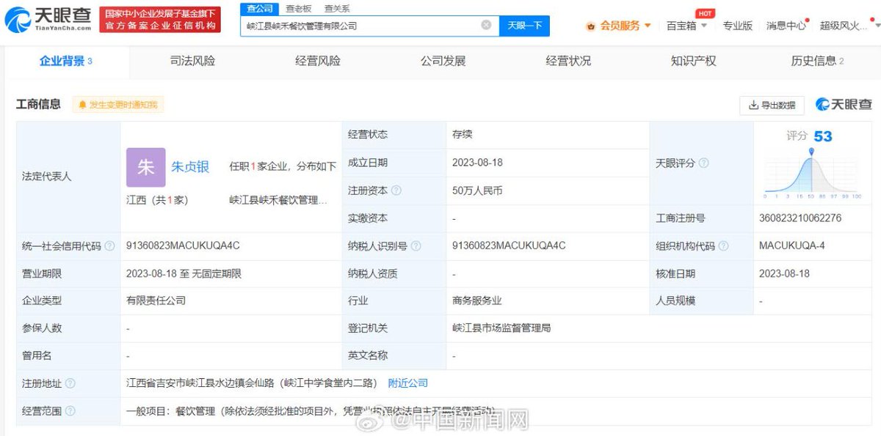Switch to the 知识产权 tab
Viewport: 881px width, 436px height.
tap(693, 62)
